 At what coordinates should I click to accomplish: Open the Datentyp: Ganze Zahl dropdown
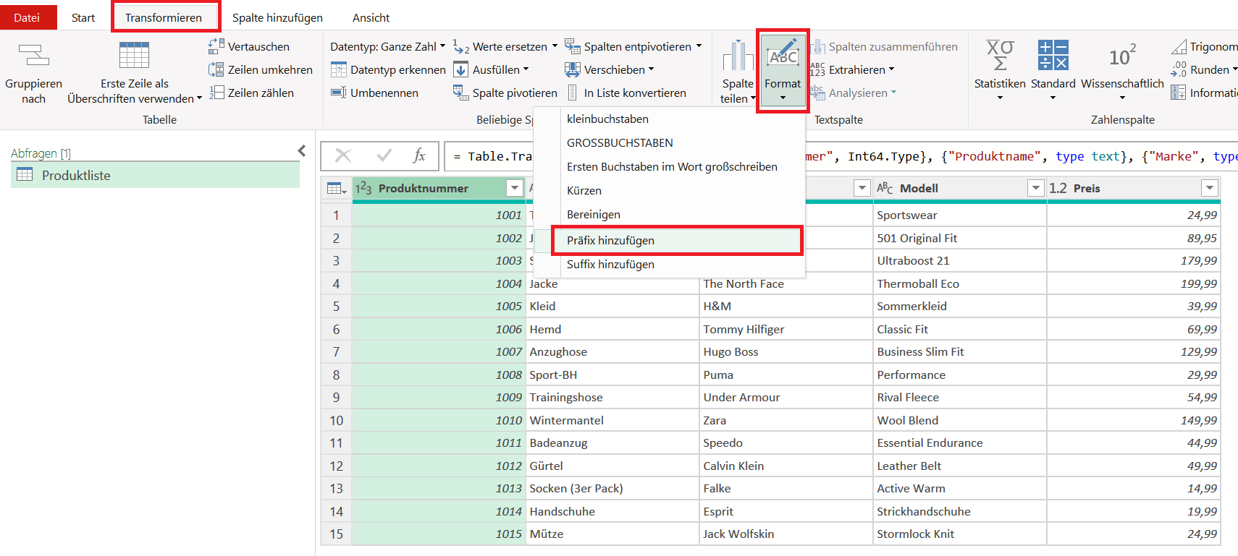388,46
